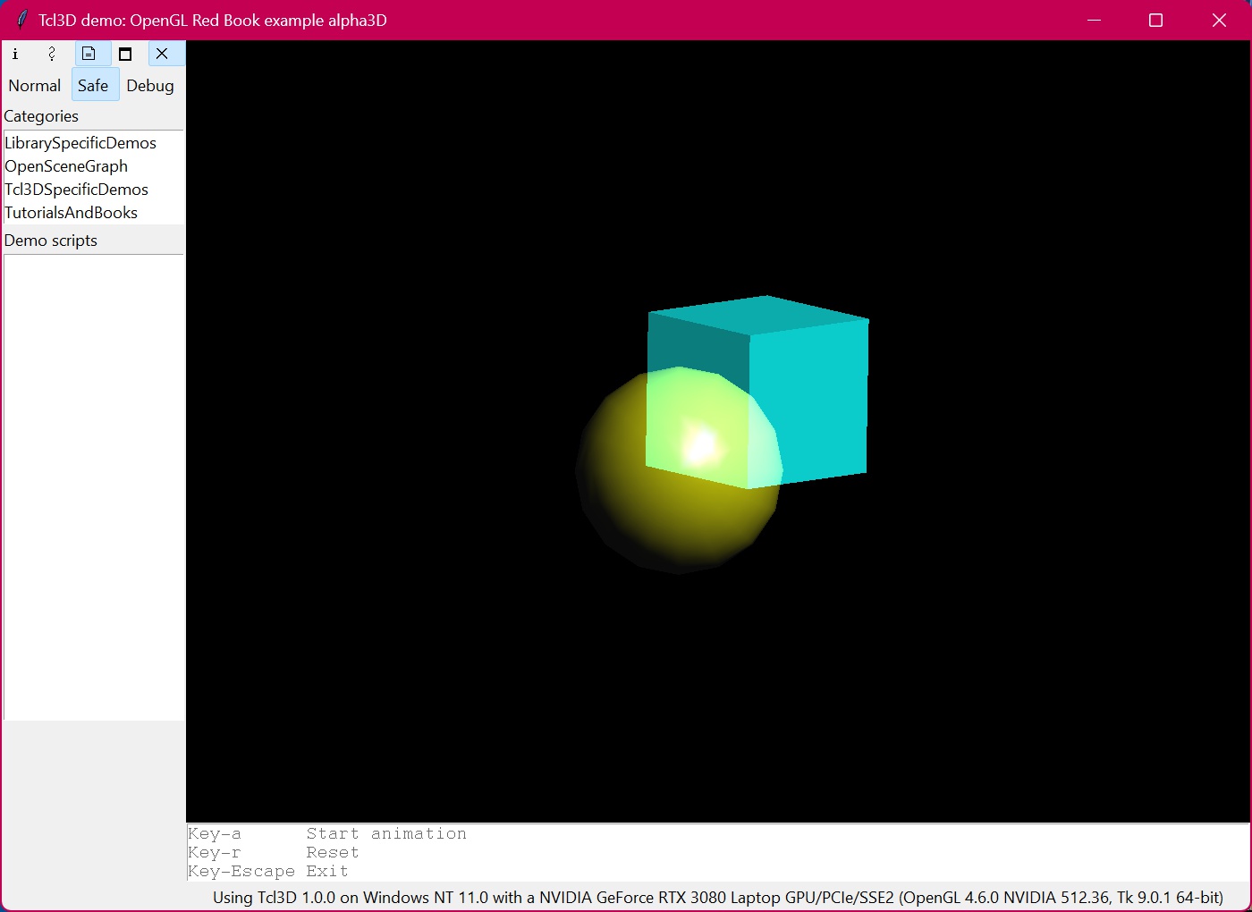Choose the TutorialsAndBooks category
The image size is (1252, 912).
tap(72, 213)
